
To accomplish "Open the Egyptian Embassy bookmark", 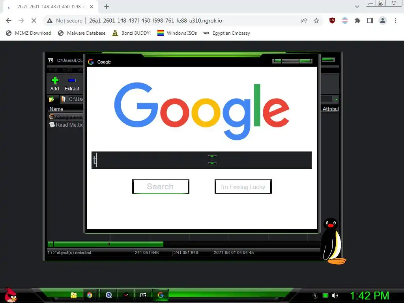I will pyautogui.click(x=226, y=33).
